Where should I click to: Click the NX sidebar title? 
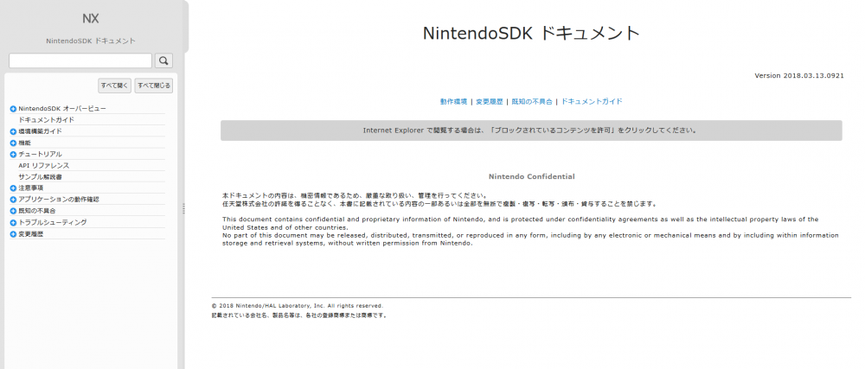click(x=91, y=18)
